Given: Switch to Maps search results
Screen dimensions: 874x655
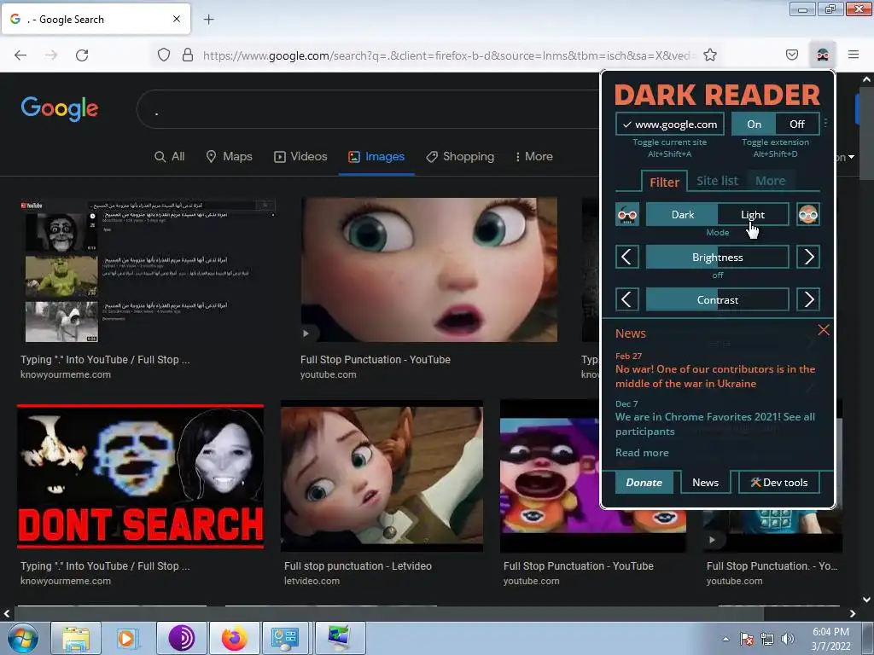Looking at the screenshot, I should (x=229, y=157).
